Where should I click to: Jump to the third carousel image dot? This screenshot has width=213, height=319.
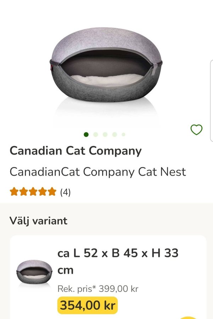pos(105,134)
